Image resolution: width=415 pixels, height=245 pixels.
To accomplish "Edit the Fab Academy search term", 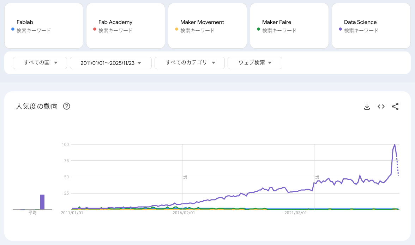I will [115, 22].
